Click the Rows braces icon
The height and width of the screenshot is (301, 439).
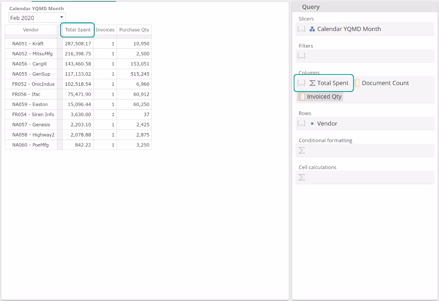(x=301, y=124)
